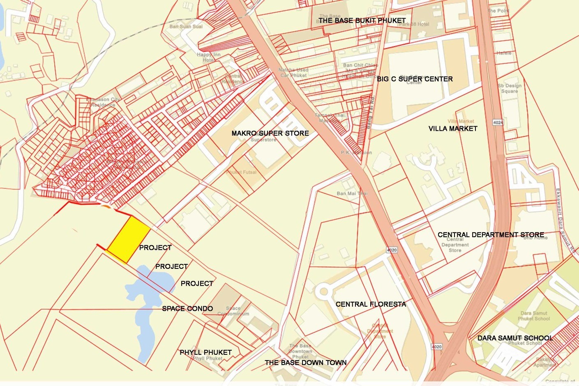Select the P.K. Mansion label
This screenshot has height=386, width=579.
[356, 153]
